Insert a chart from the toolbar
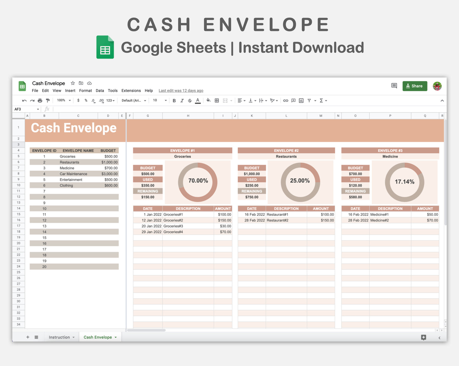Image resolution: width=459 pixels, height=366 pixels. click(301, 100)
